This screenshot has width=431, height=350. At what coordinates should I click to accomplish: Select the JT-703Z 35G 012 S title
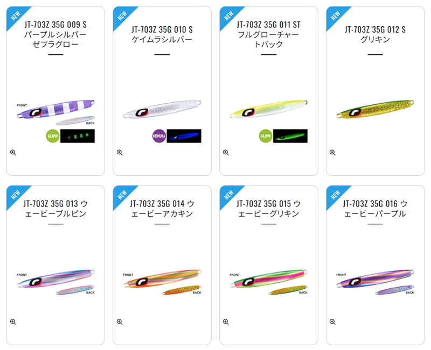pyautogui.click(x=375, y=30)
